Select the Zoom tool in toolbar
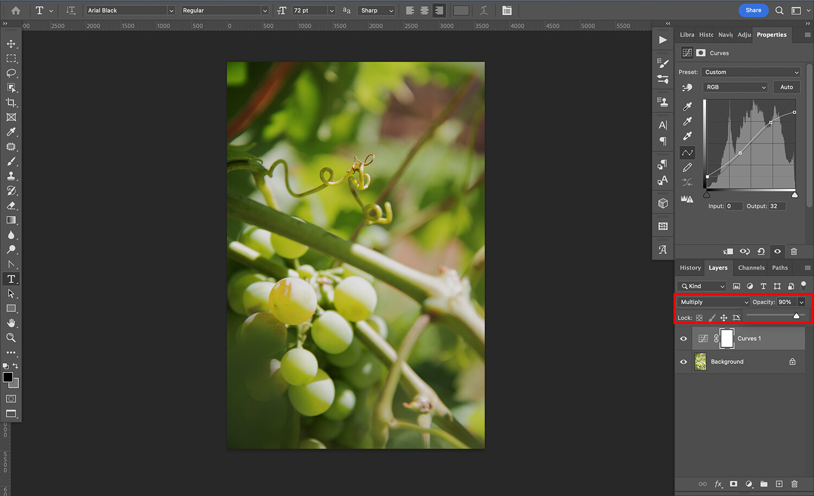This screenshot has width=814, height=496. click(x=11, y=338)
